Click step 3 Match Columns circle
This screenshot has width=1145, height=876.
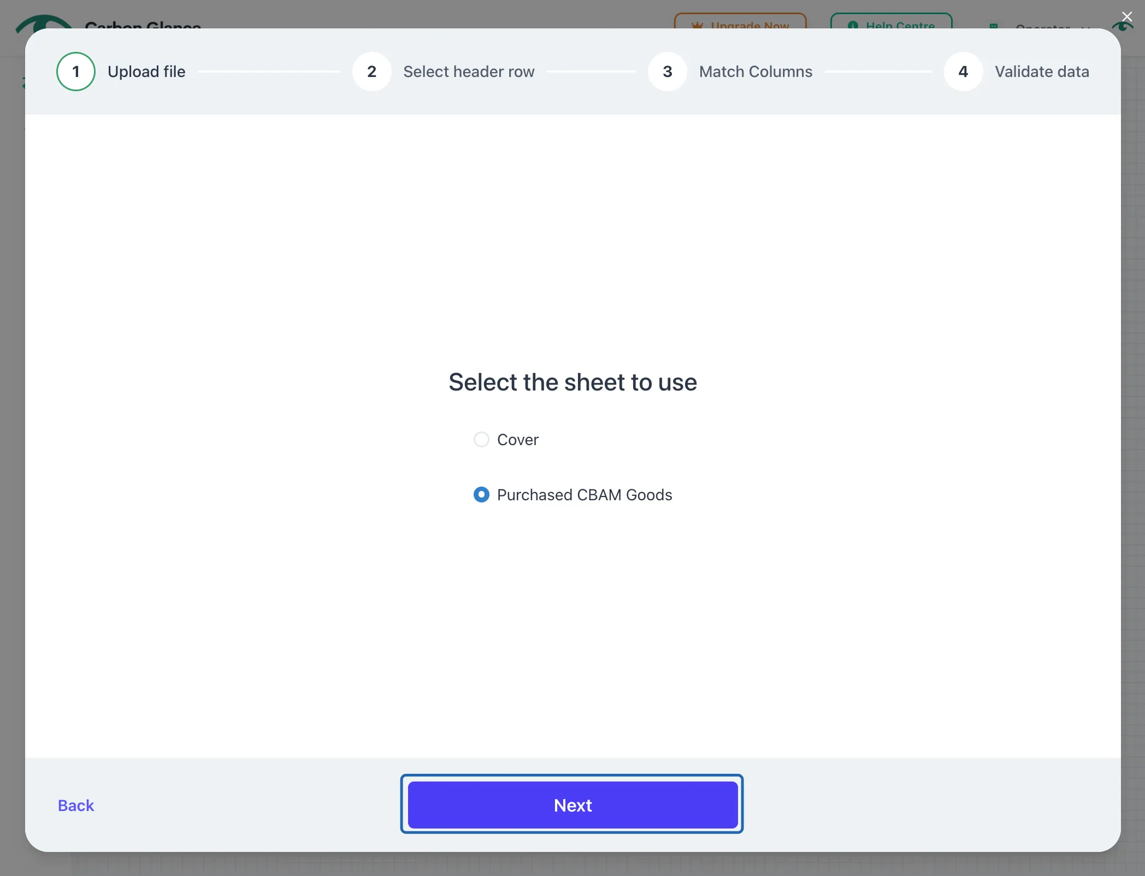point(668,72)
